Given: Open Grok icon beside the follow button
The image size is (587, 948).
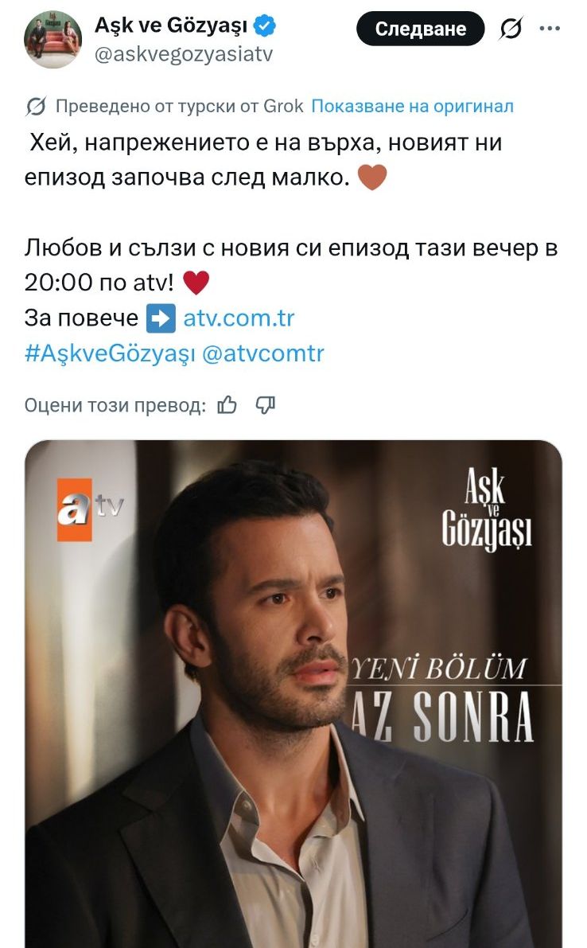Looking at the screenshot, I should point(511,29).
